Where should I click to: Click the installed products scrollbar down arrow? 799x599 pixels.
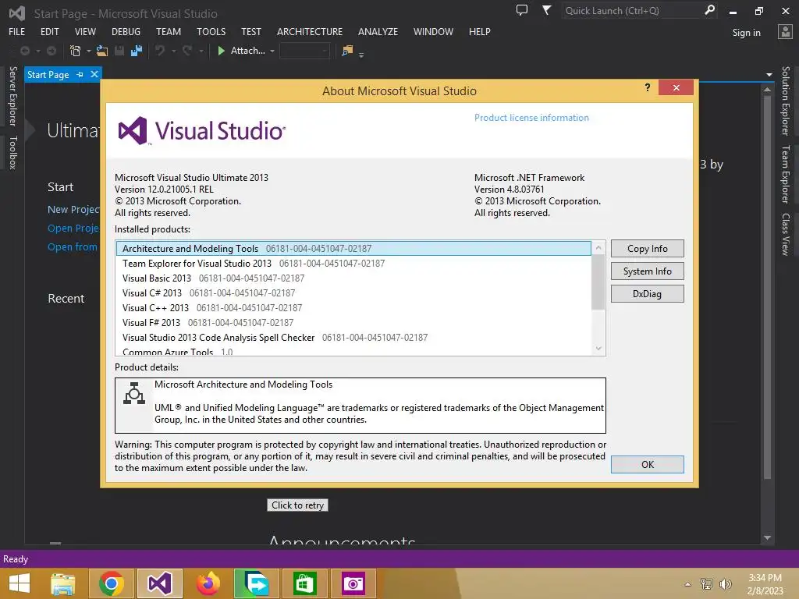point(598,349)
